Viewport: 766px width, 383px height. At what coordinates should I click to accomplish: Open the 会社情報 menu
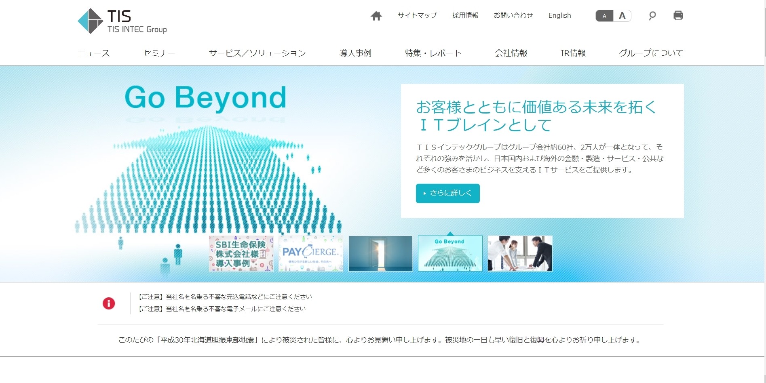(511, 53)
